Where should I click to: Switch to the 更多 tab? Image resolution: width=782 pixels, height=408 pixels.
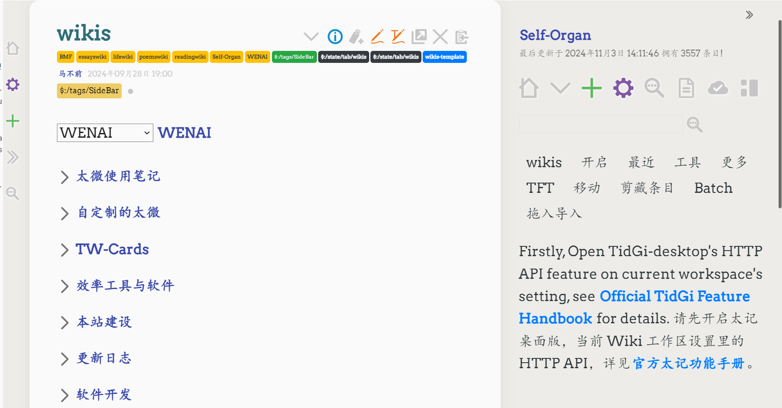[x=734, y=163]
